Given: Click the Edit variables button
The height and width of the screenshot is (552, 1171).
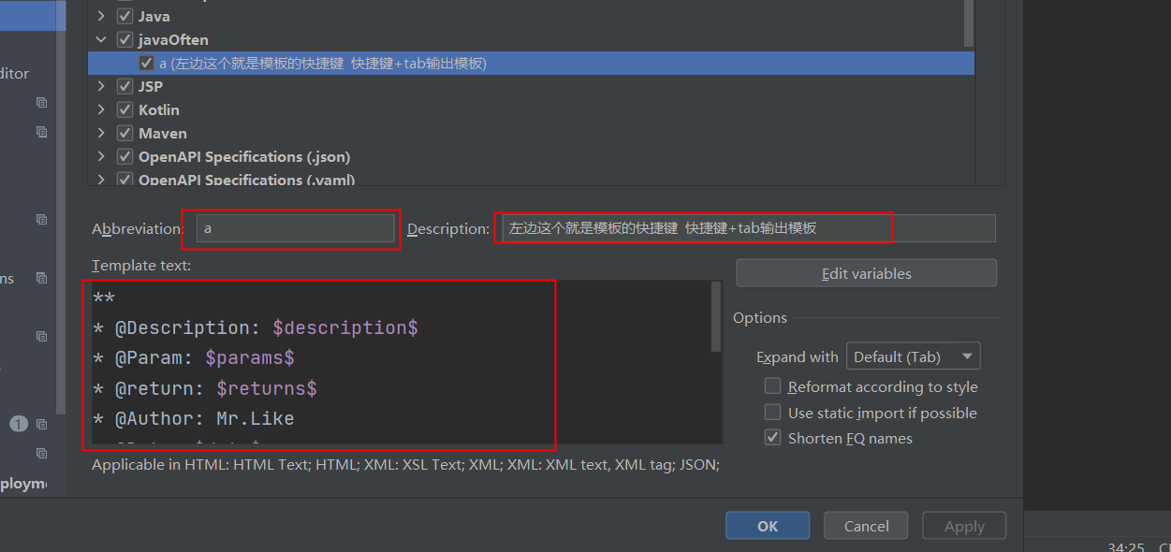Looking at the screenshot, I should click(x=865, y=272).
